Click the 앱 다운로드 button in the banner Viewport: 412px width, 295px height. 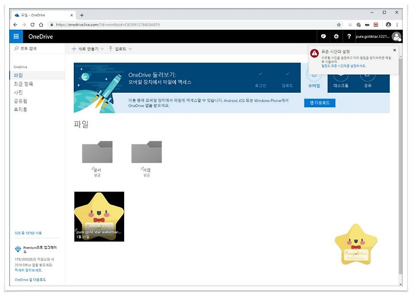coord(319,103)
